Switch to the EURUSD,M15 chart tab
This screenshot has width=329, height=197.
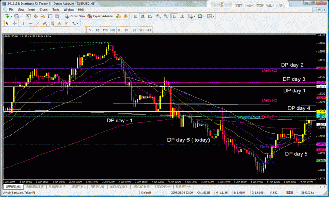35,186
